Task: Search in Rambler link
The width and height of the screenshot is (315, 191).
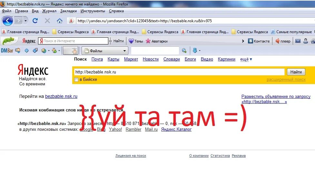Action: coord(133,129)
